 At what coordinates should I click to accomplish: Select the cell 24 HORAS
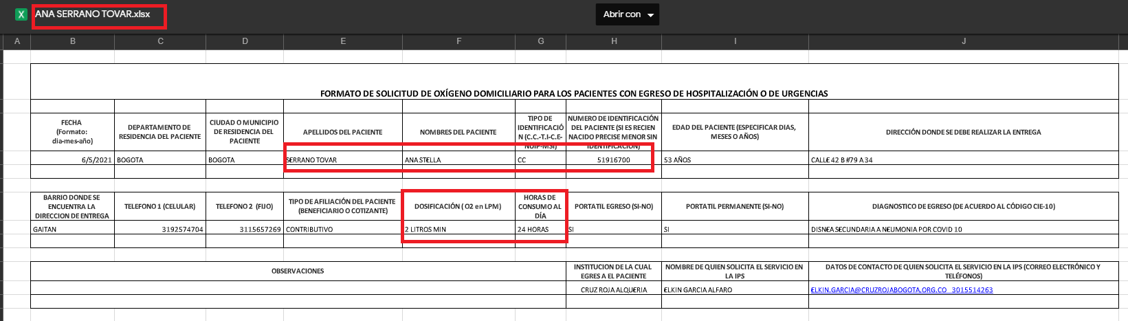541,229
